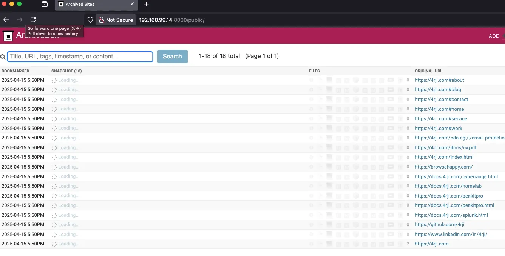Open the linkedin.com/in/4rji link

(x=451, y=234)
